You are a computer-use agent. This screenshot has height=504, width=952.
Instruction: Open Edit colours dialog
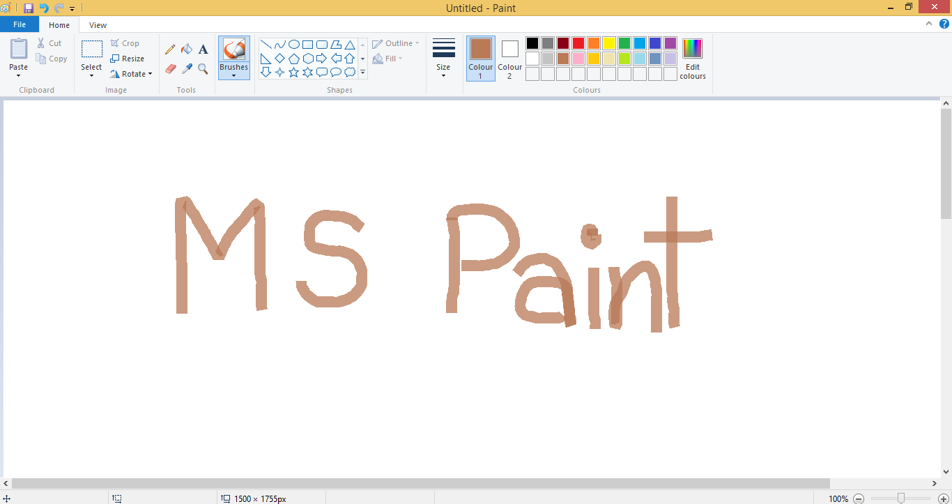pos(693,59)
